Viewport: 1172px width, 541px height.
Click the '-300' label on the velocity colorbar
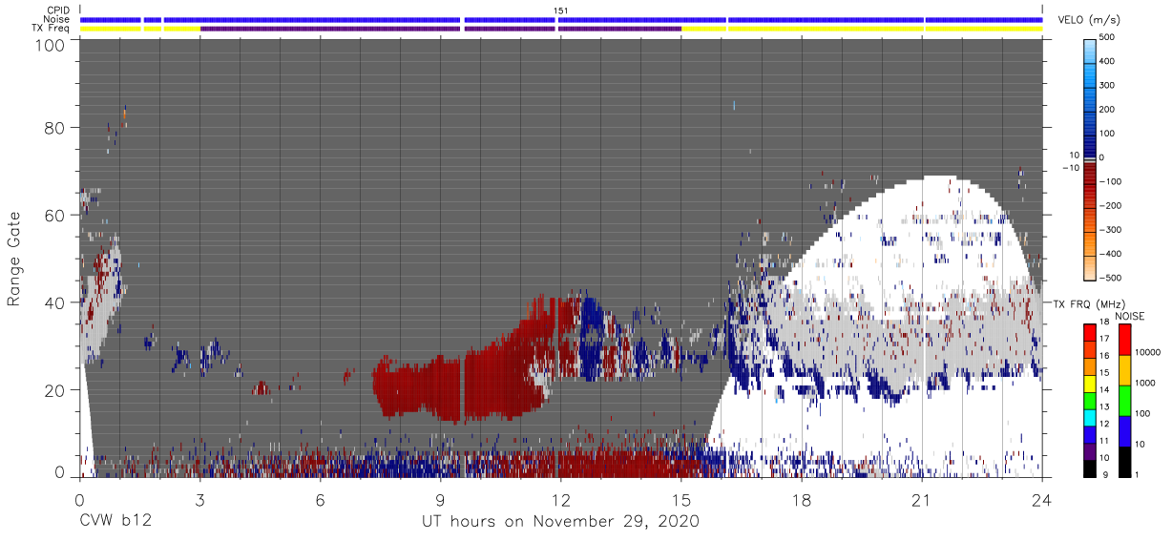[1113, 230]
